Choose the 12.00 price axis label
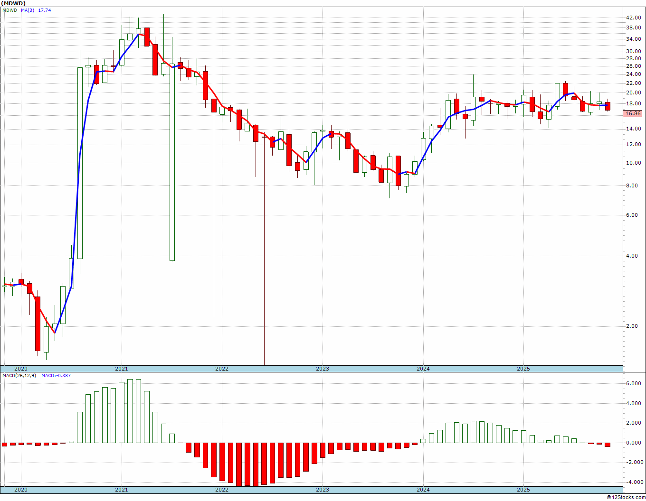The width and height of the screenshot is (646, 501). (634, 144)
